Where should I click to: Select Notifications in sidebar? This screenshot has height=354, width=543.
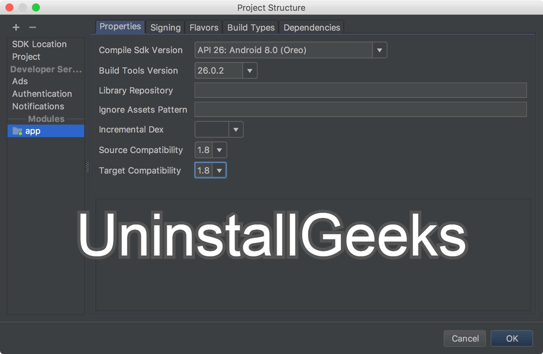(38, 106)
